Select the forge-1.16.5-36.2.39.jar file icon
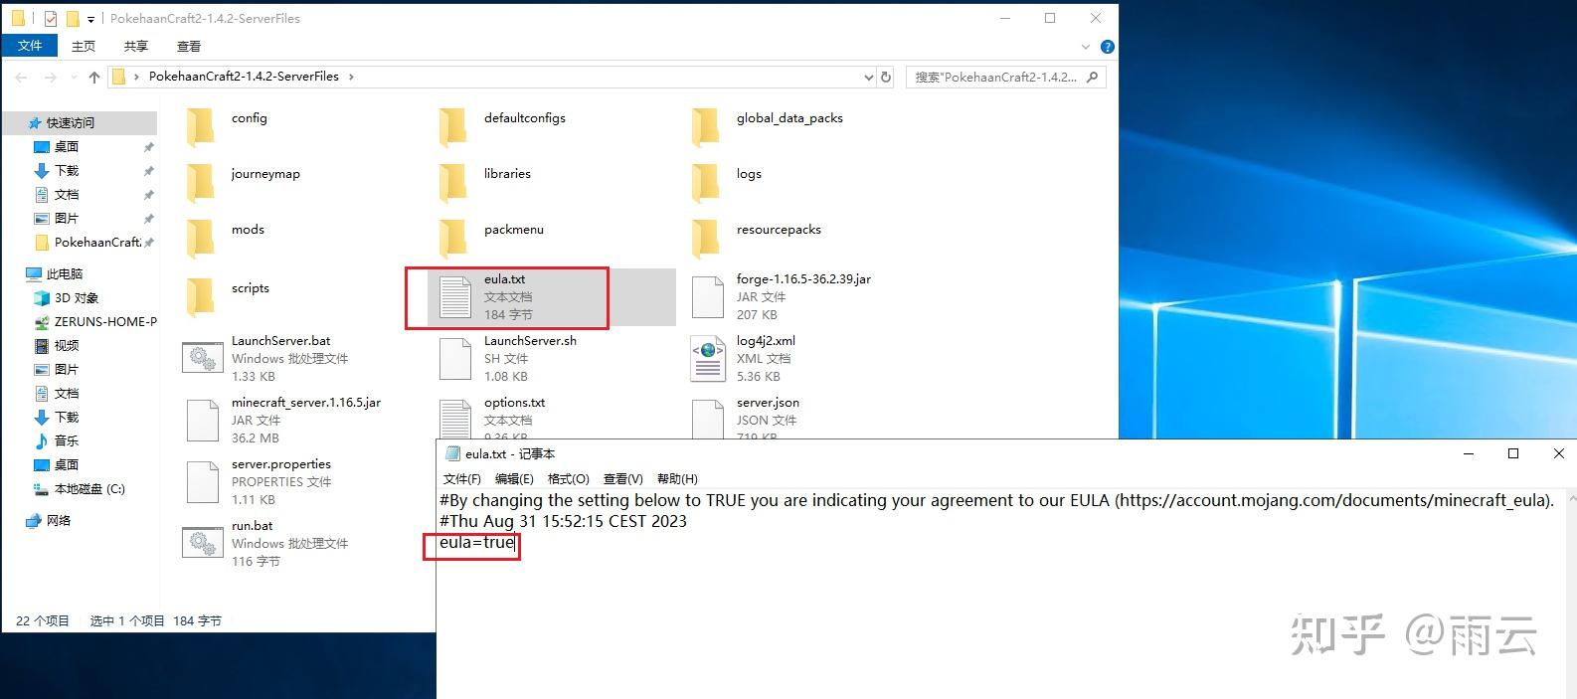 (x=708, y=297)
